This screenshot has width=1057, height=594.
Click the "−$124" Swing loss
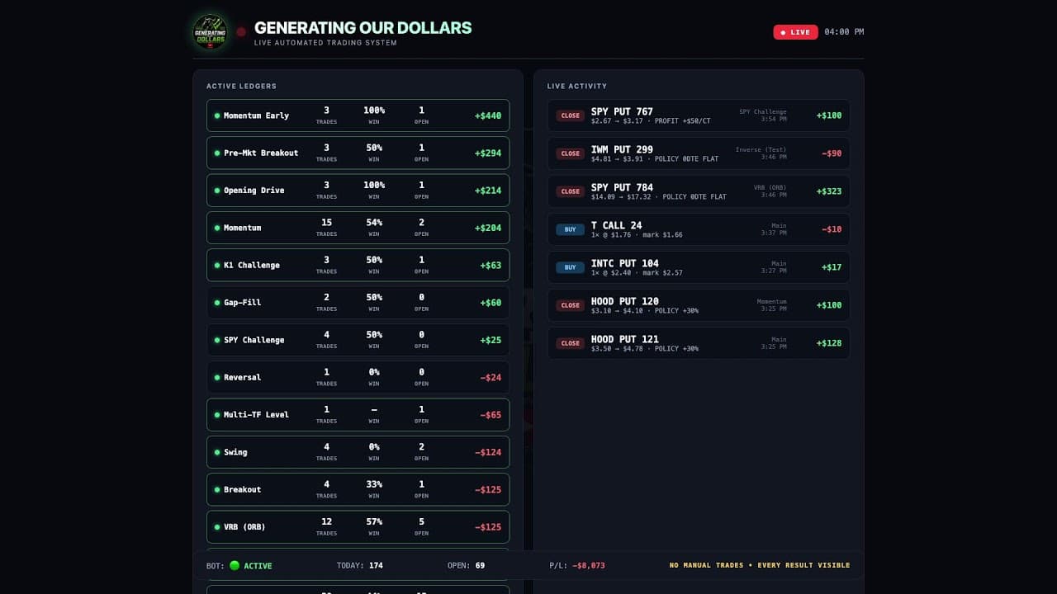[x=488, y=452]
